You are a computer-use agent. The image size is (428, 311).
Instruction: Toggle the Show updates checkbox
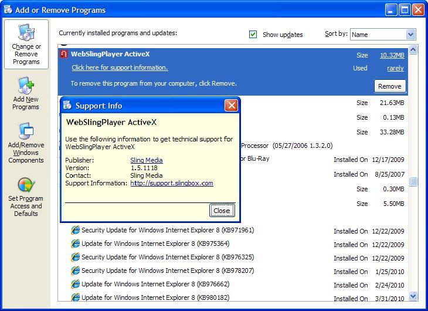click(x=253, y=35)
